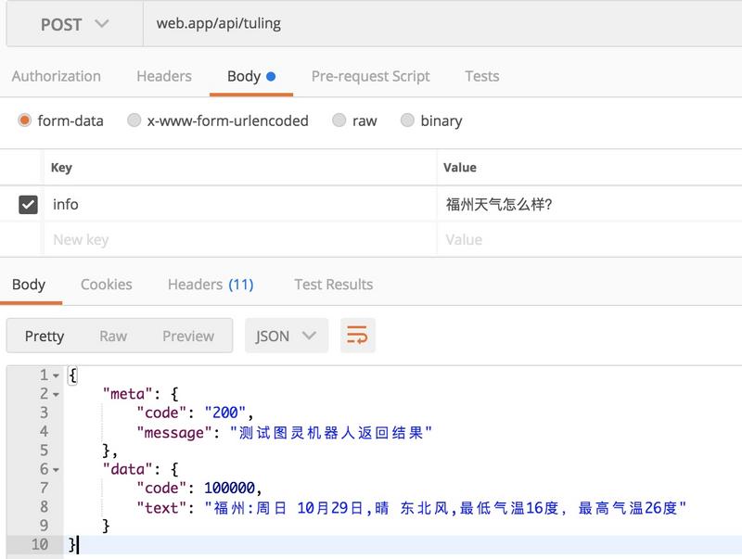
Task: Click the message text 测试图灵机器人返回结果
Action: coord(331,432)
